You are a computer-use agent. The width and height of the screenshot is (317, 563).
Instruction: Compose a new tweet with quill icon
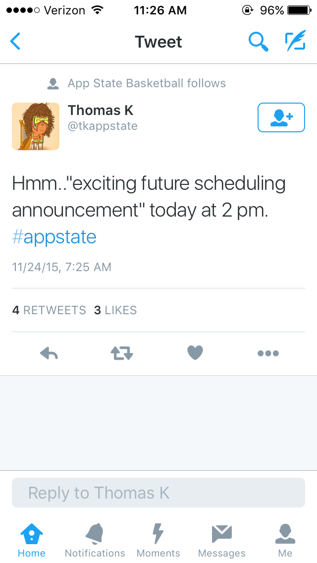[295, 42]
